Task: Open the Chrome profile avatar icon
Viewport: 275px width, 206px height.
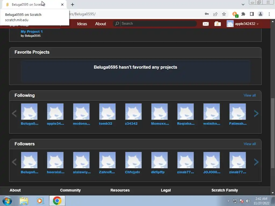Action: [260, 14]
